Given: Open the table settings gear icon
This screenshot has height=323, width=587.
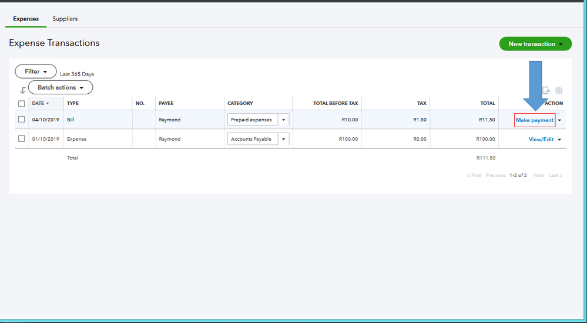Looking at the screenshot, I should (559, 90).
